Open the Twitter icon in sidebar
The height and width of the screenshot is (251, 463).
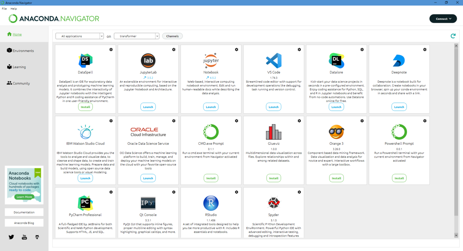coord(11,237)
